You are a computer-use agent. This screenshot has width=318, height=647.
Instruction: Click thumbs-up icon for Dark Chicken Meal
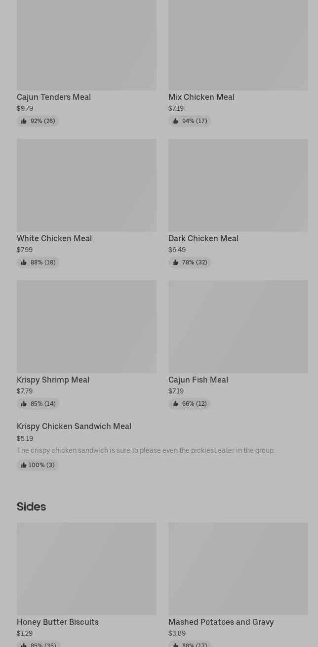point(175,262)
